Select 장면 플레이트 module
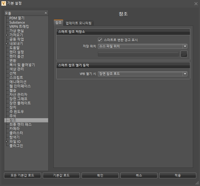Image resolution: width=200 pixels, height=186 pixels. pos(20,103)
